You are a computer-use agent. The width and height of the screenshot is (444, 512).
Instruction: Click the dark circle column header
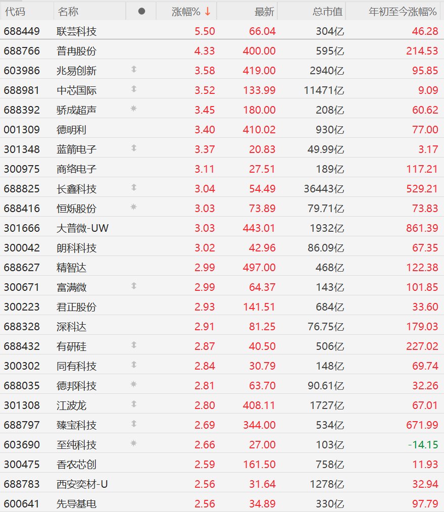[141, 12]
